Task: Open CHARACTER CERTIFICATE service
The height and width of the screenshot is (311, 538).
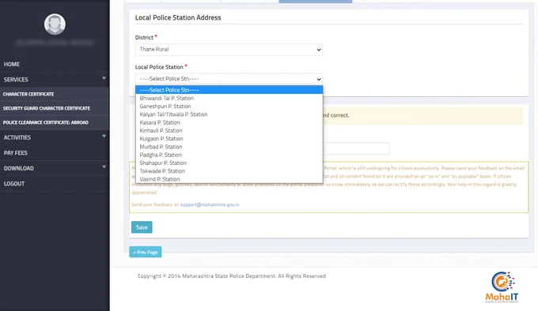Action: 55,94
